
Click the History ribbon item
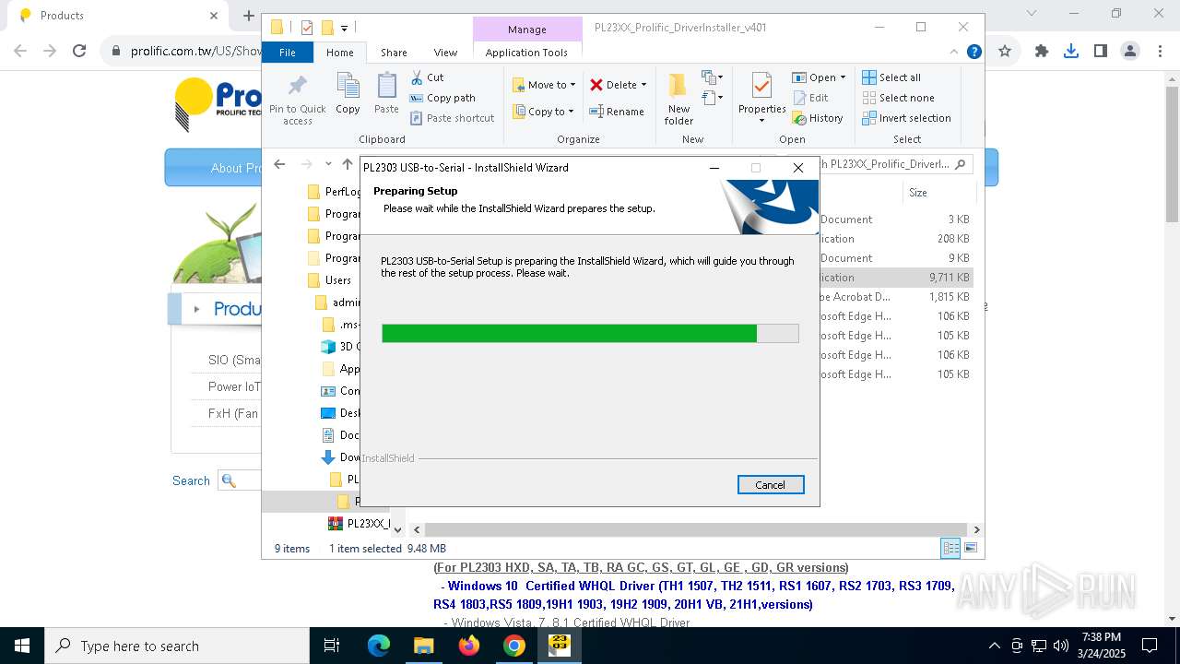[818, 118]
